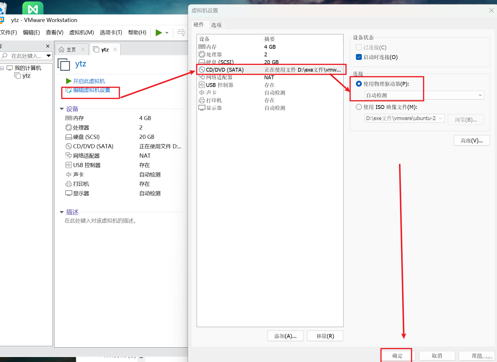Click the 帮助 button in settings dialog

(477, 356)
